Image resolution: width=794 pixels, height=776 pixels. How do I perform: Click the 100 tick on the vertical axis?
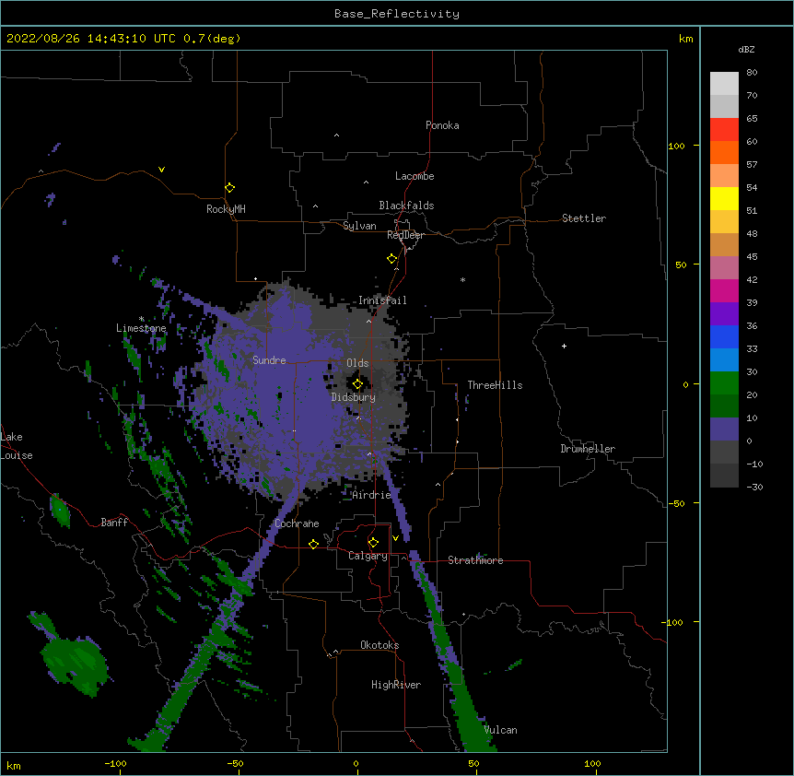tap(676, 146)
